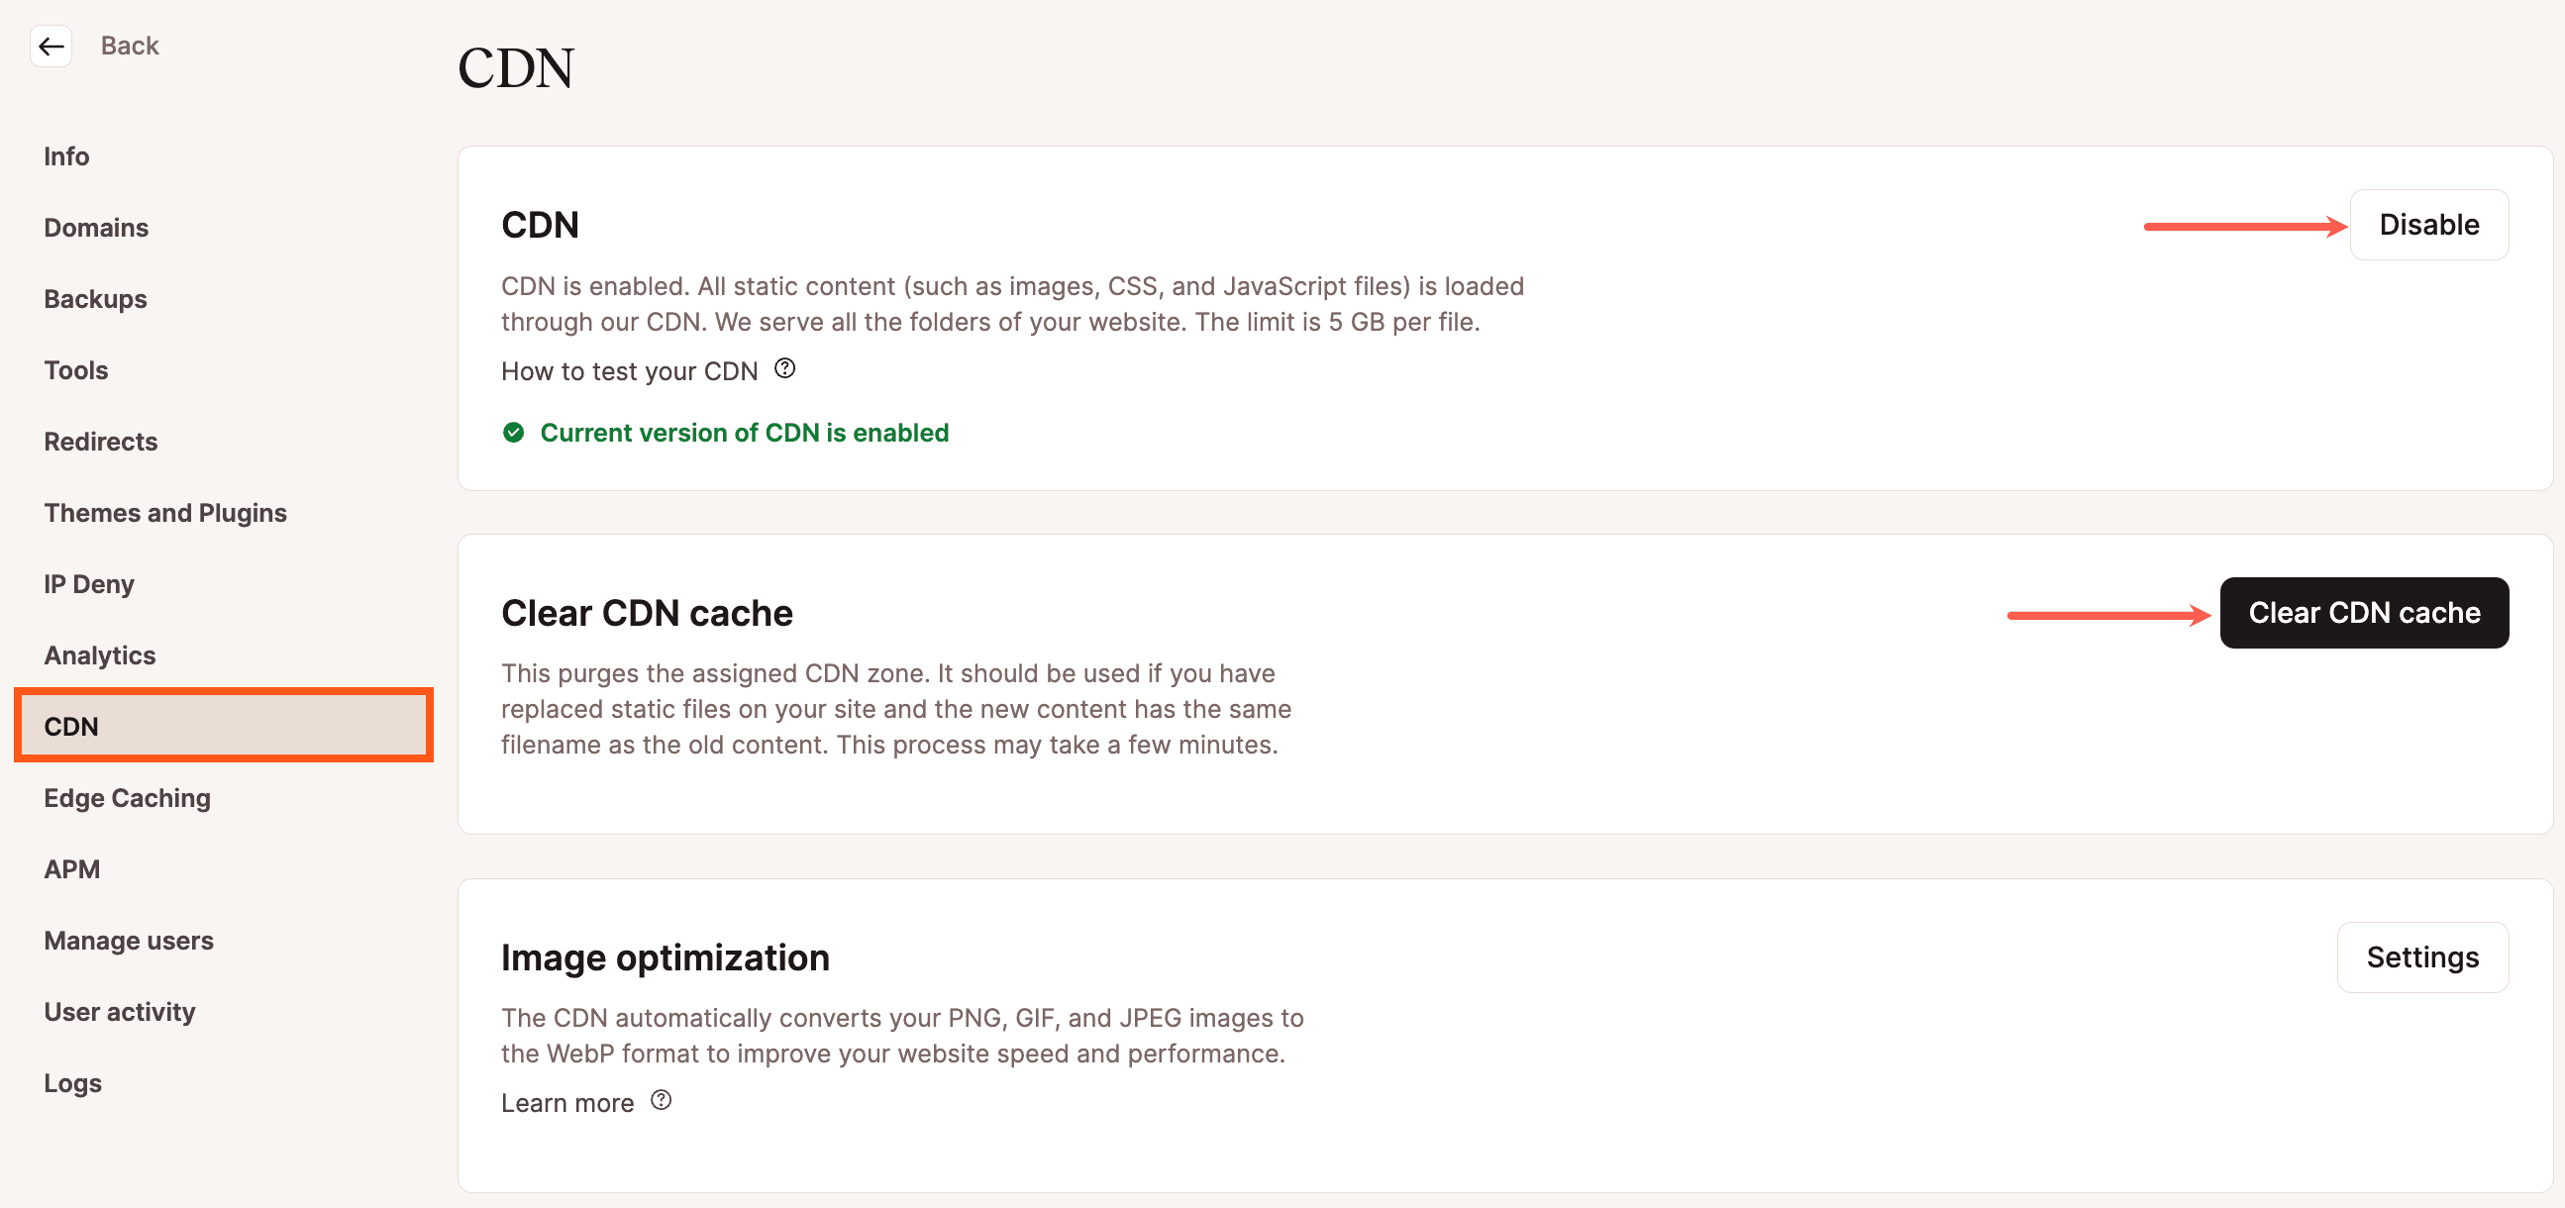2565x1208 pixels.
Task: Open the How to test your CDN help icon
Action: 784,369
